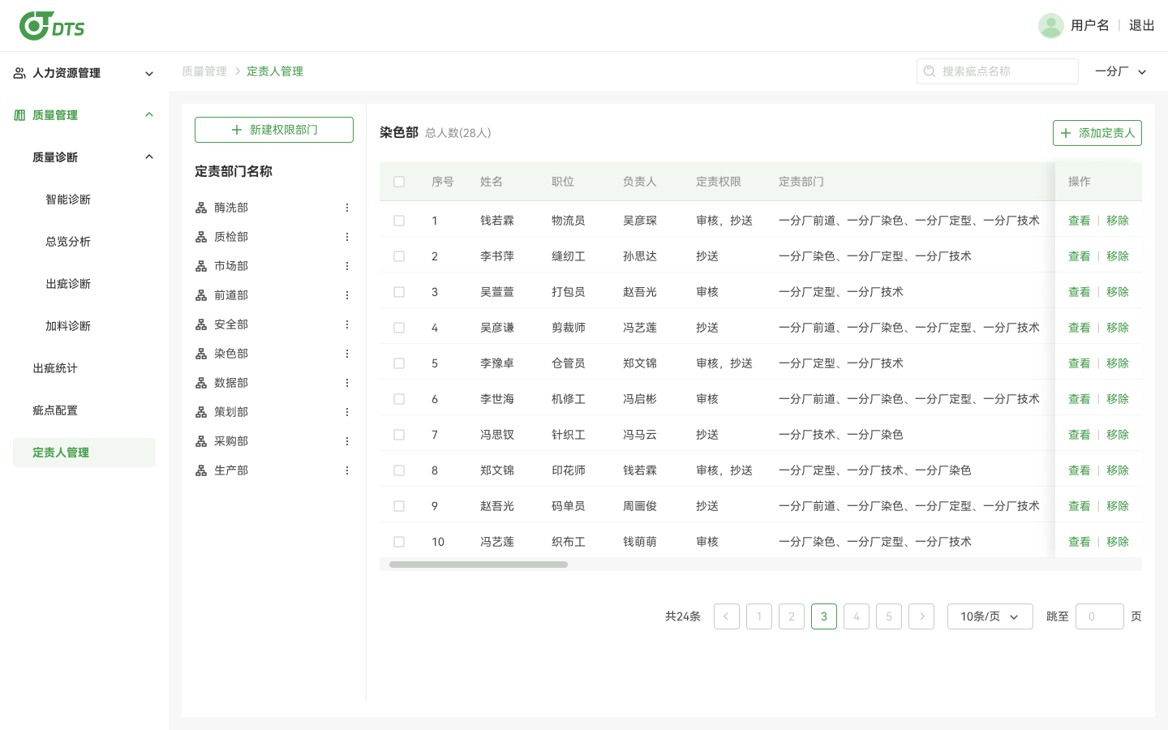Click the 质量管理 module icon
Viewport: 1168px width, 730px height.
19,115
